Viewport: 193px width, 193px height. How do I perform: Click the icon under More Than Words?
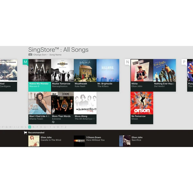click(x=53, y=122)
